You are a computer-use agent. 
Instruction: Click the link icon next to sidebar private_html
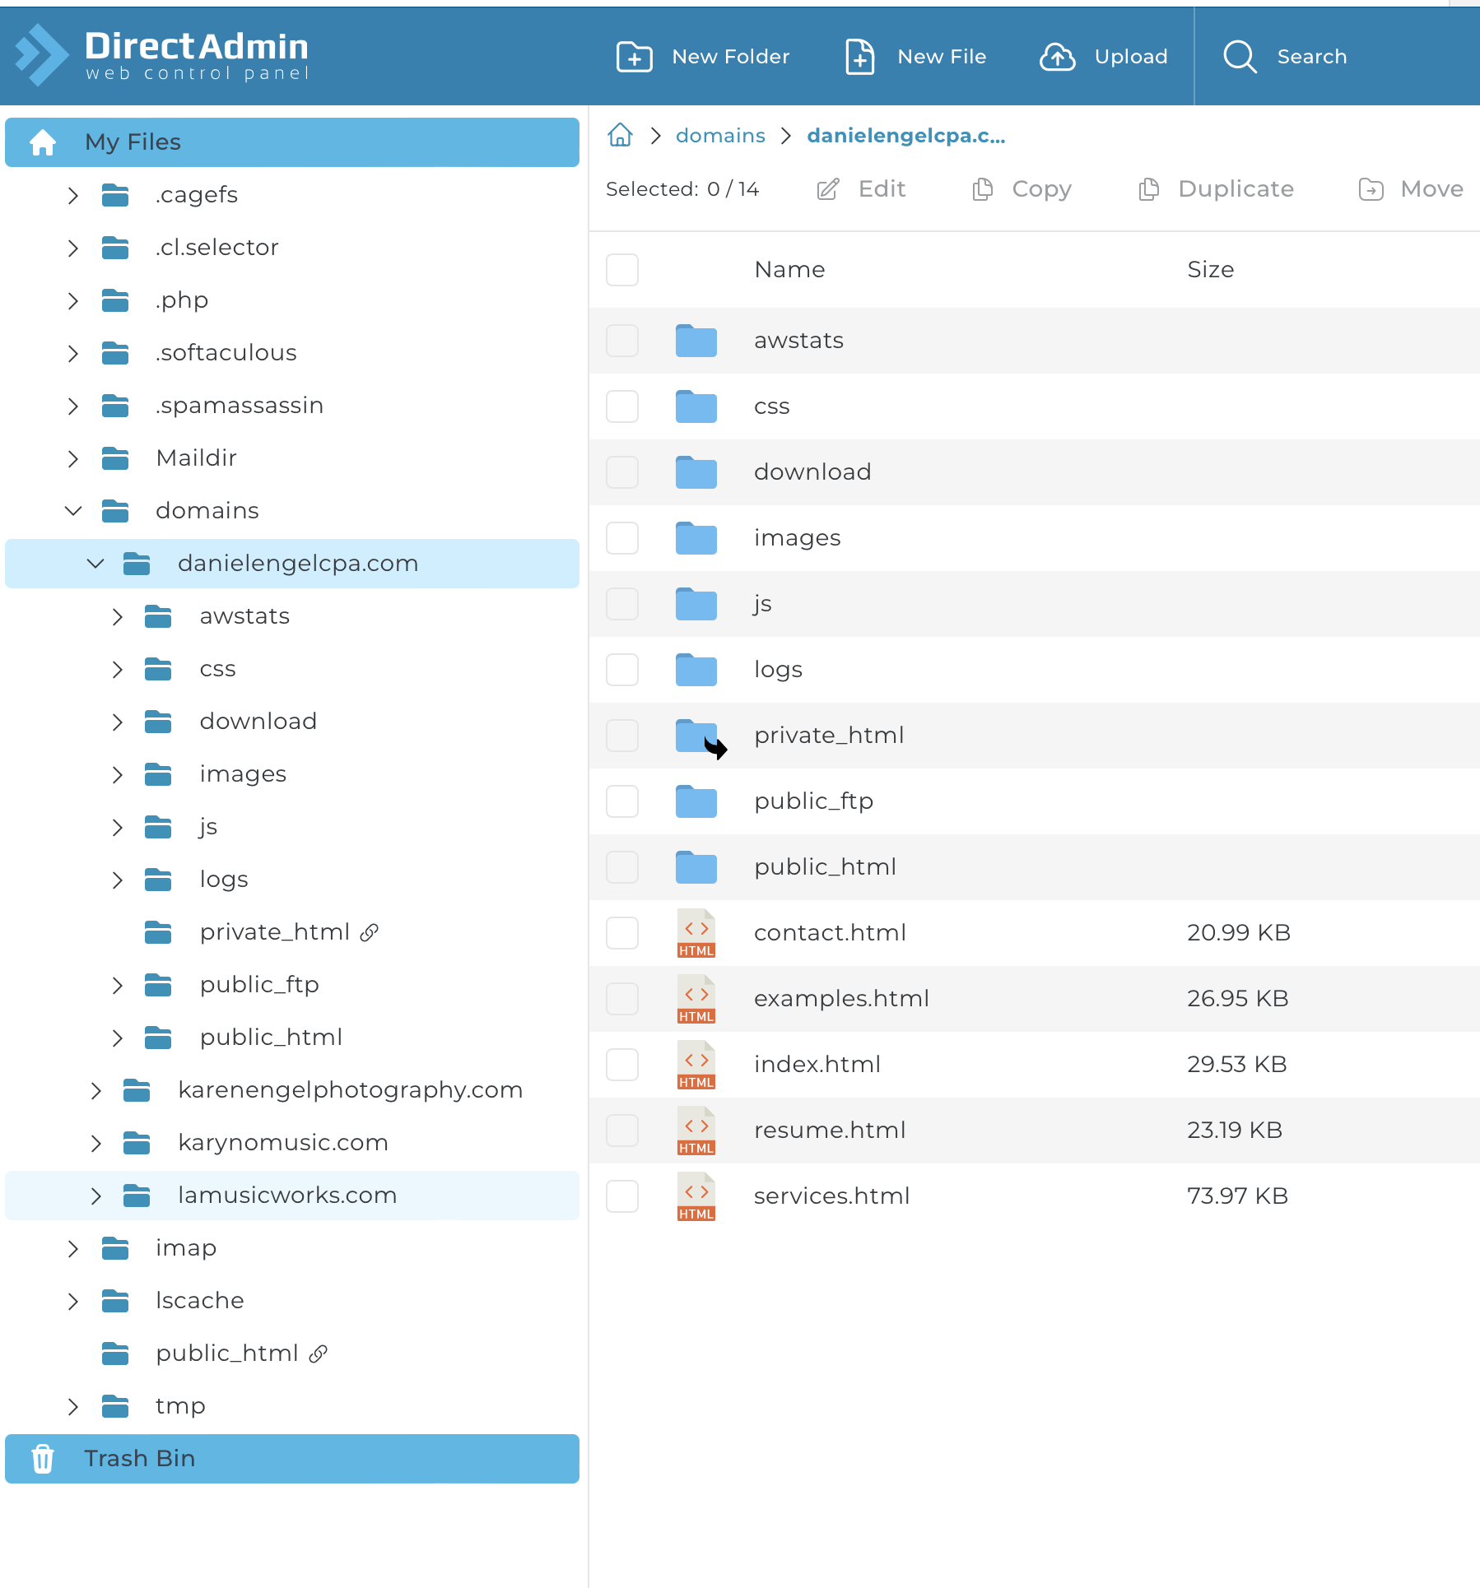tap(370, 932)
